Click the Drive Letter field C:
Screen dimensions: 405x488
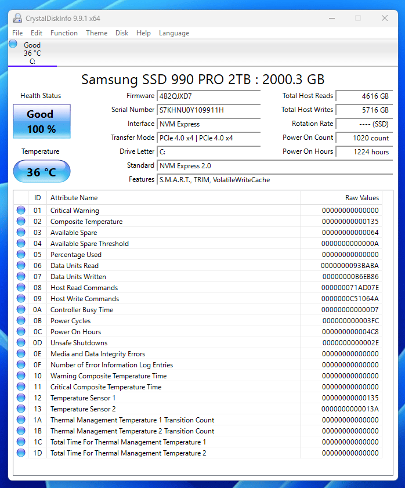[x=208, y=152]
